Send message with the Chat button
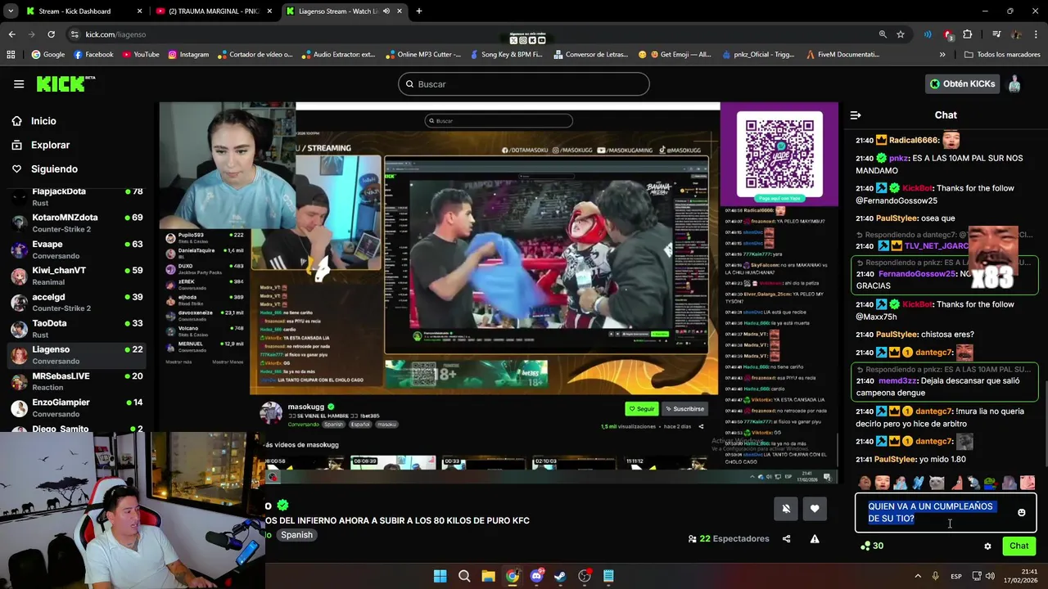The width and height of the screenshot is (1048, 589). (x=1019, y=546)
